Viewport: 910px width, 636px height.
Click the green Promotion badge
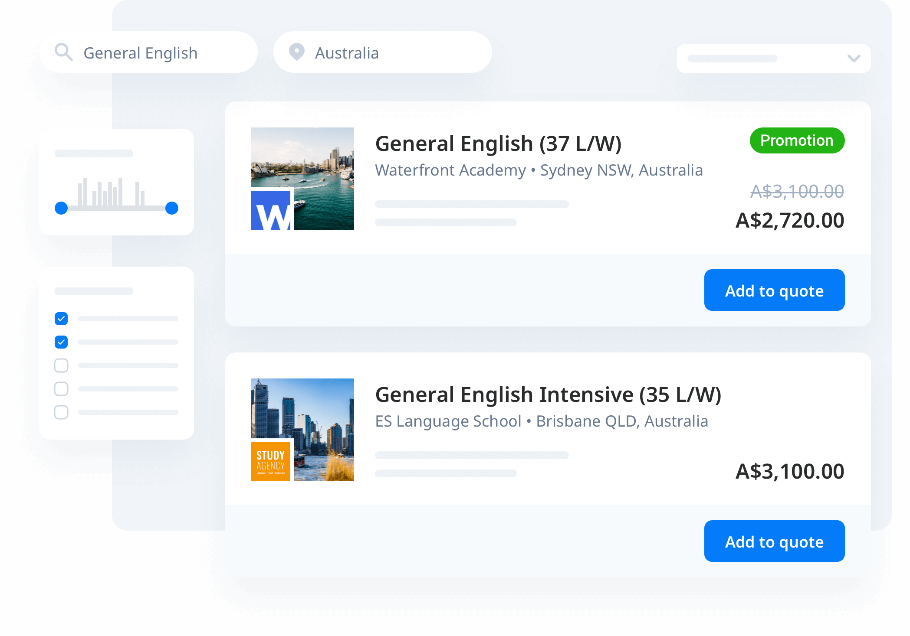pyautogui.click(x=797, y=140)
